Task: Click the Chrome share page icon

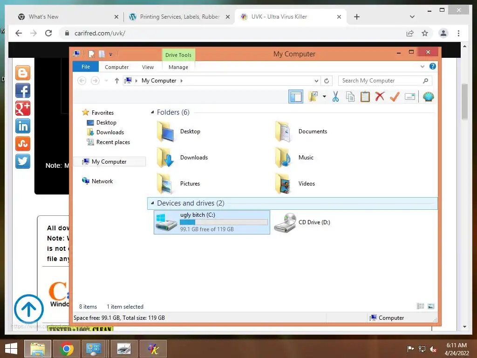Action: point(410,33)
